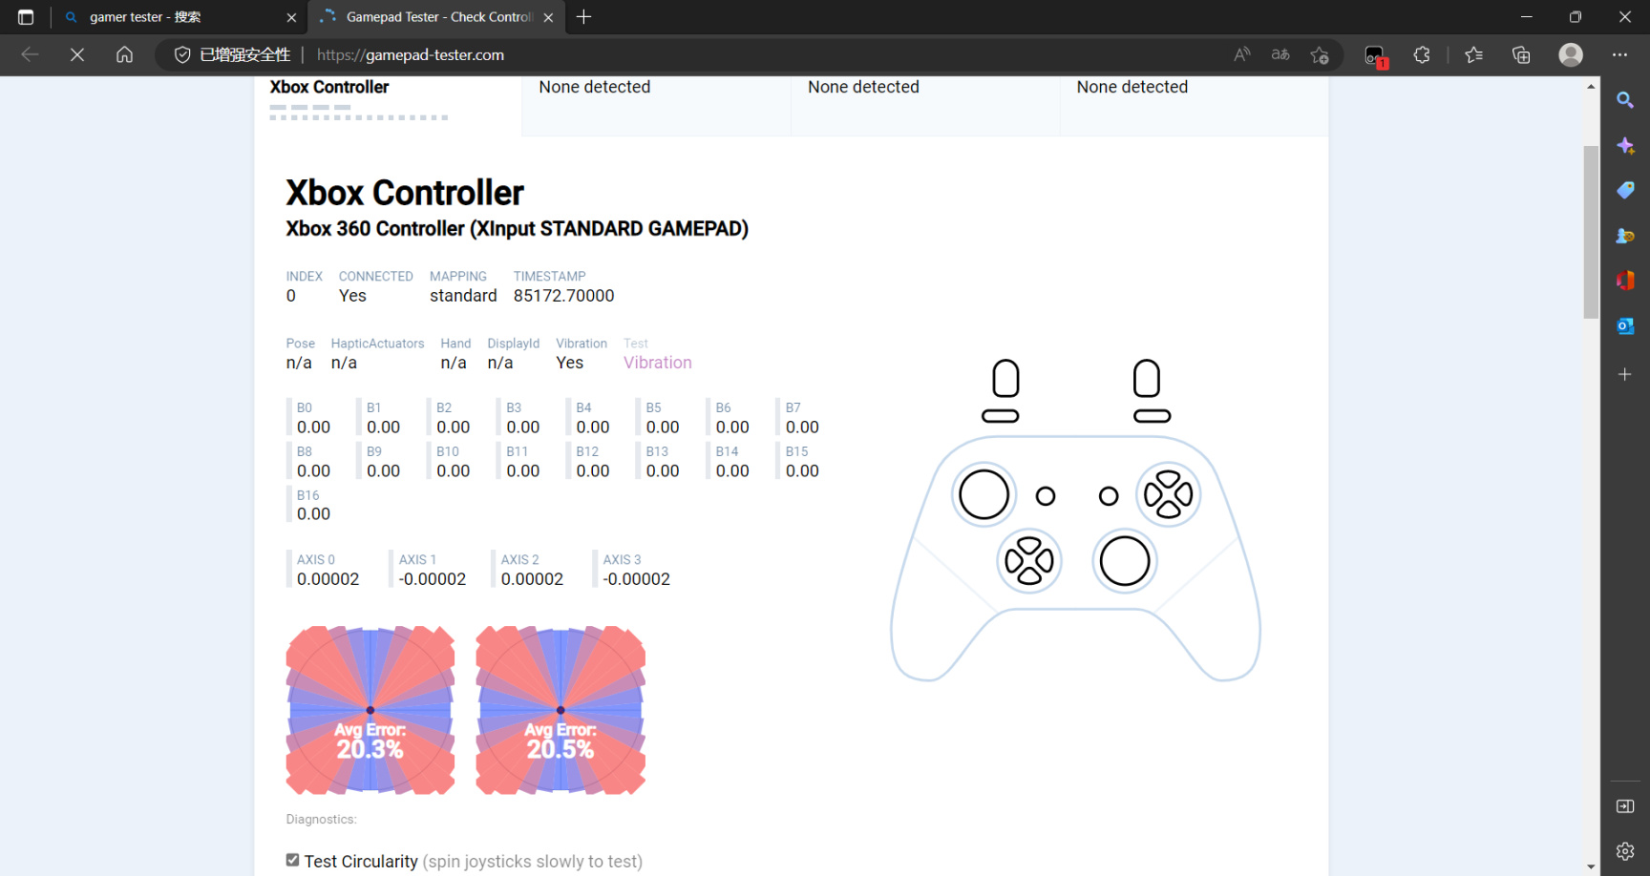Close the gamer tester search tab
The height and width of the screenshot is (876, 1650).
[291, 17]
